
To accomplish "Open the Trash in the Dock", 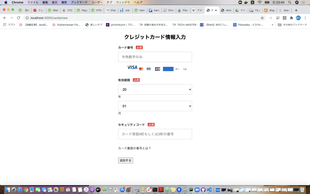I will [x=302, y=190].
